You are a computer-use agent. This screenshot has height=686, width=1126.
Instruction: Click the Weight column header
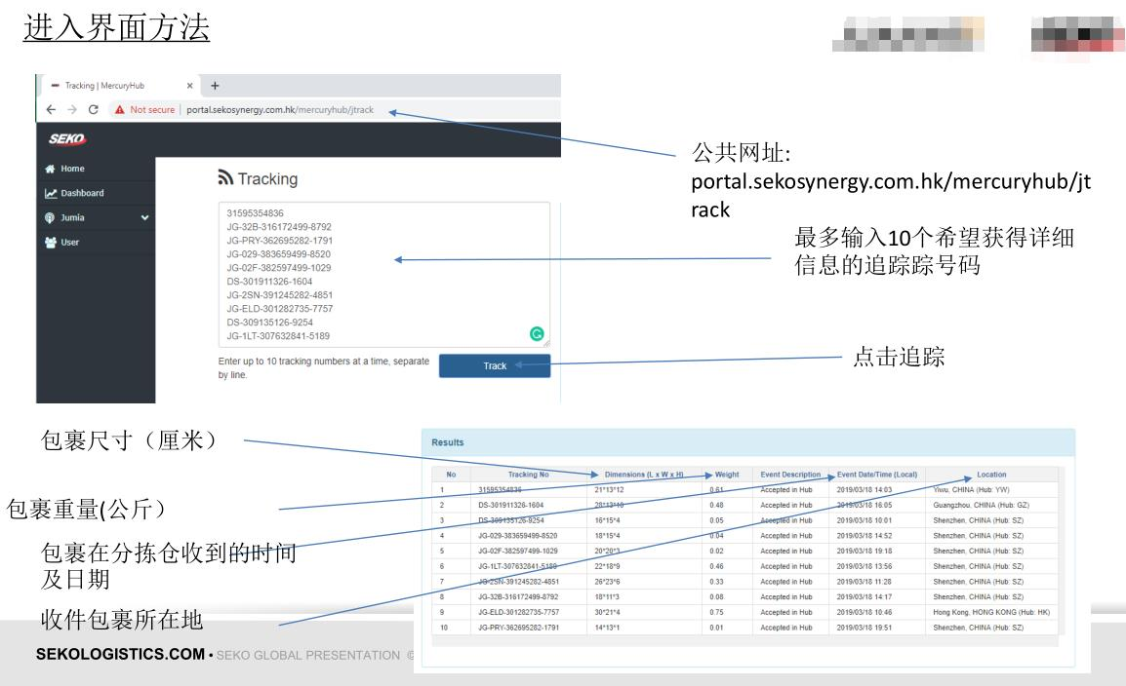[x=727, y=475]
